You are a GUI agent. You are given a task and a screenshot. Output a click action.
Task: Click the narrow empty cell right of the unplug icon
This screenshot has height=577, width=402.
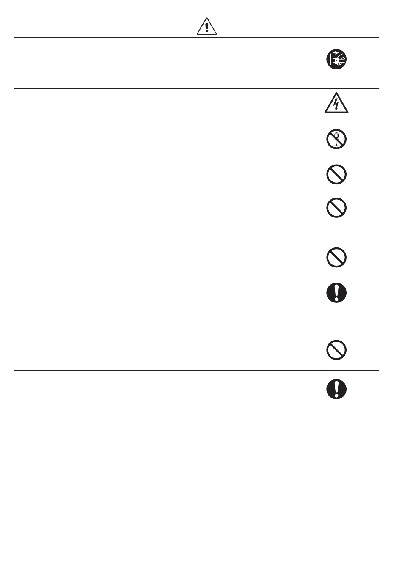370,63
